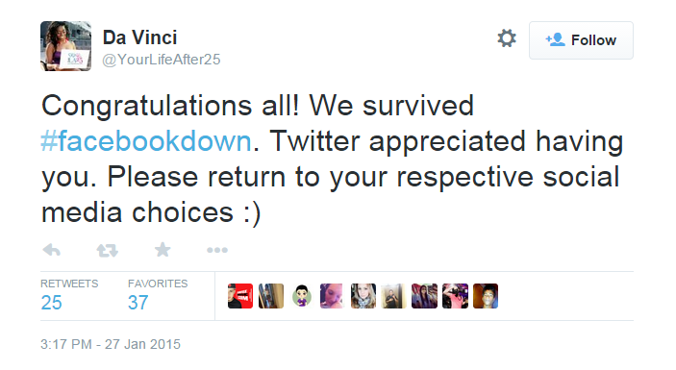Screen dimensions: 676x370
Task: Open the blonde woman avatar
Action: (363, 296)
